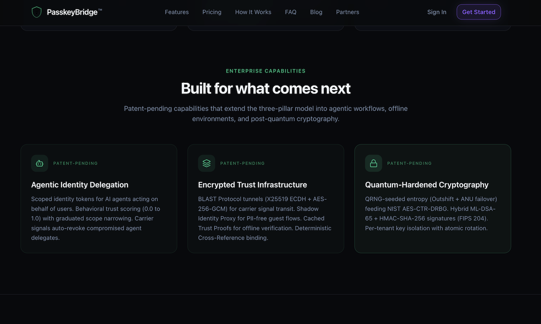Click the Sign In link

pyautogui.click(x=437, y=12)
